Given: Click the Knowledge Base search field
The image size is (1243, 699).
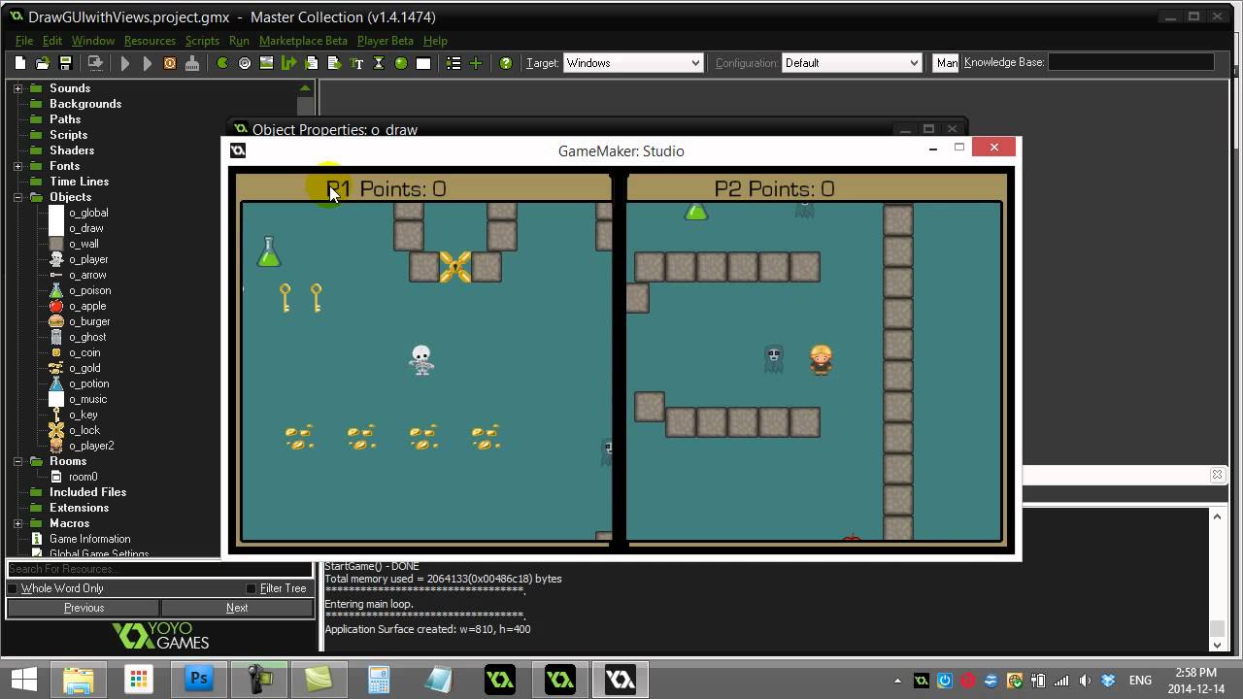Looking at the screenshot, I should (1131, 62).
